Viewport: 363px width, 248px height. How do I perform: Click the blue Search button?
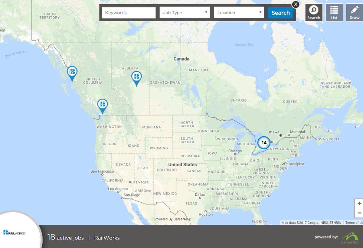tap(280, 13)
